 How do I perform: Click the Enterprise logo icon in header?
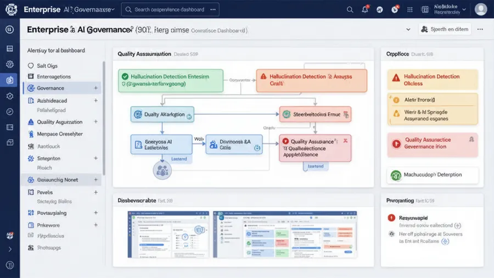pos(12,9)
